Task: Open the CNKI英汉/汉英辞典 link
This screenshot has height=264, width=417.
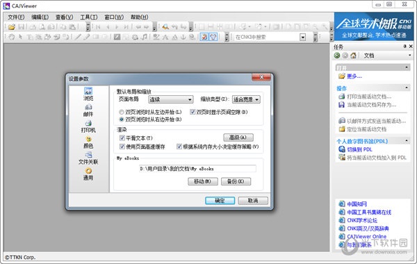Action: (368, 229)
